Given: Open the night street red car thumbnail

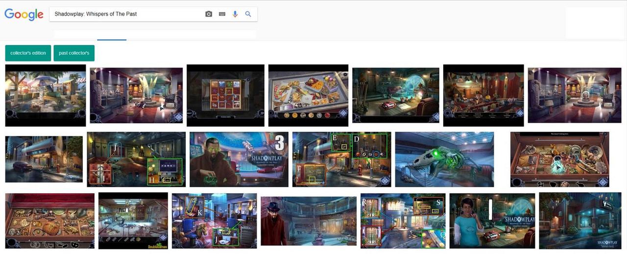Looking at the screenshot, I should pos(44,159).
